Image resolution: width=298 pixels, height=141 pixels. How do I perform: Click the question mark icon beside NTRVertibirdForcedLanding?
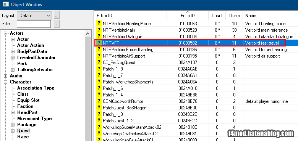(99, 50)
